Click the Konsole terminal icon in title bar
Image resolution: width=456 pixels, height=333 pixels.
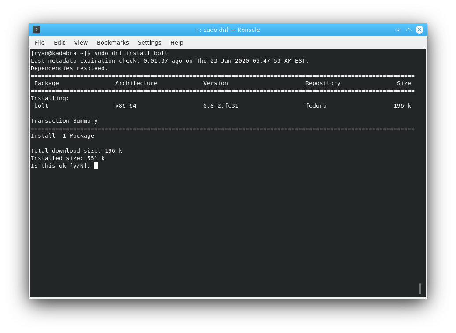37,30
